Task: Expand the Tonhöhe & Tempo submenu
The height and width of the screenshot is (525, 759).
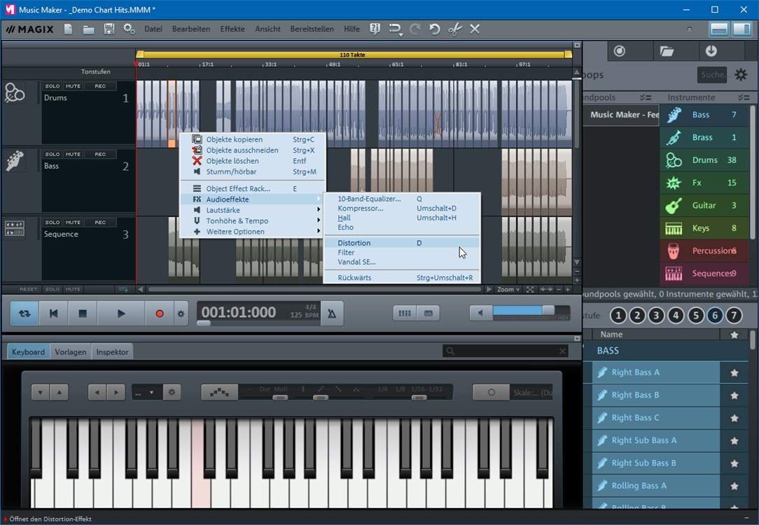Action: tap(253, 220)
